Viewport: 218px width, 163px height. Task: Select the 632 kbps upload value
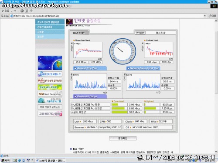click(167, 105)
